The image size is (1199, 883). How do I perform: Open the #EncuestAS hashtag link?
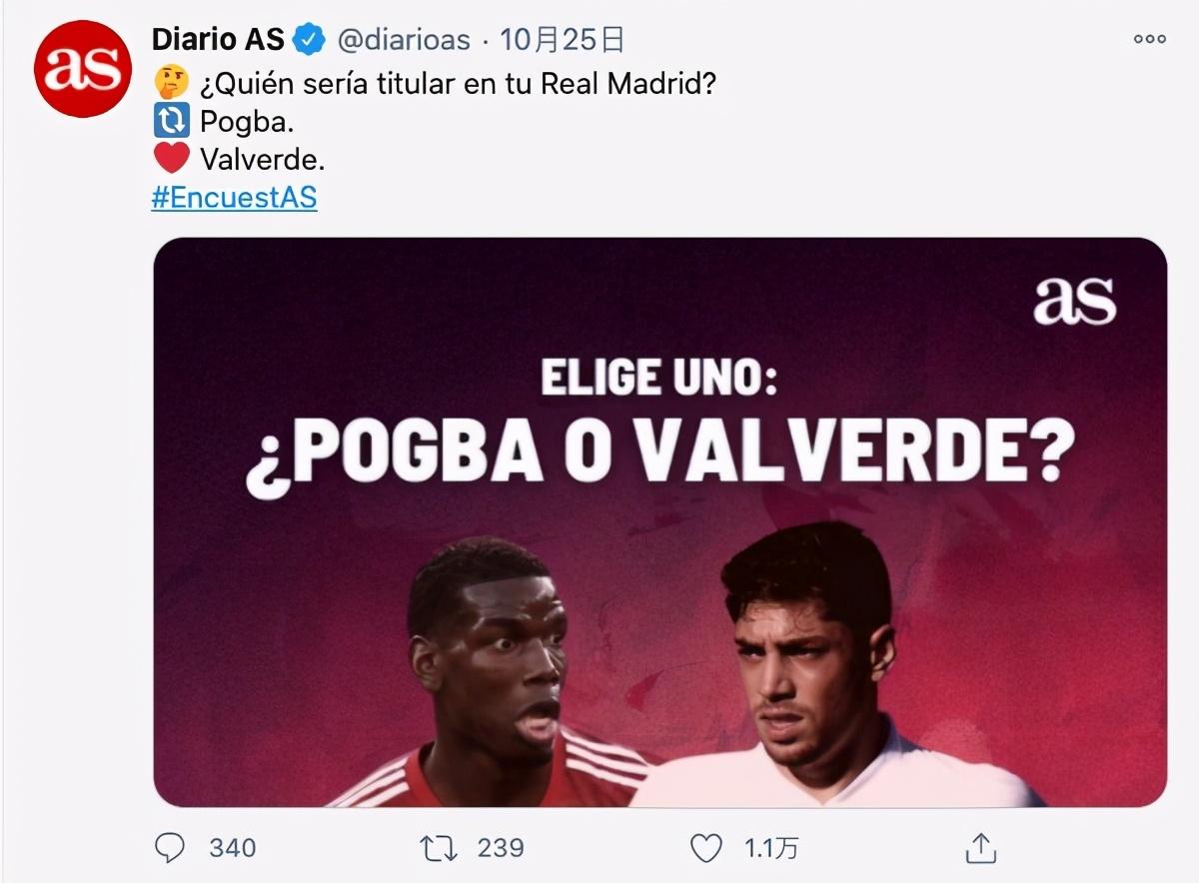[x=234, y=198]
